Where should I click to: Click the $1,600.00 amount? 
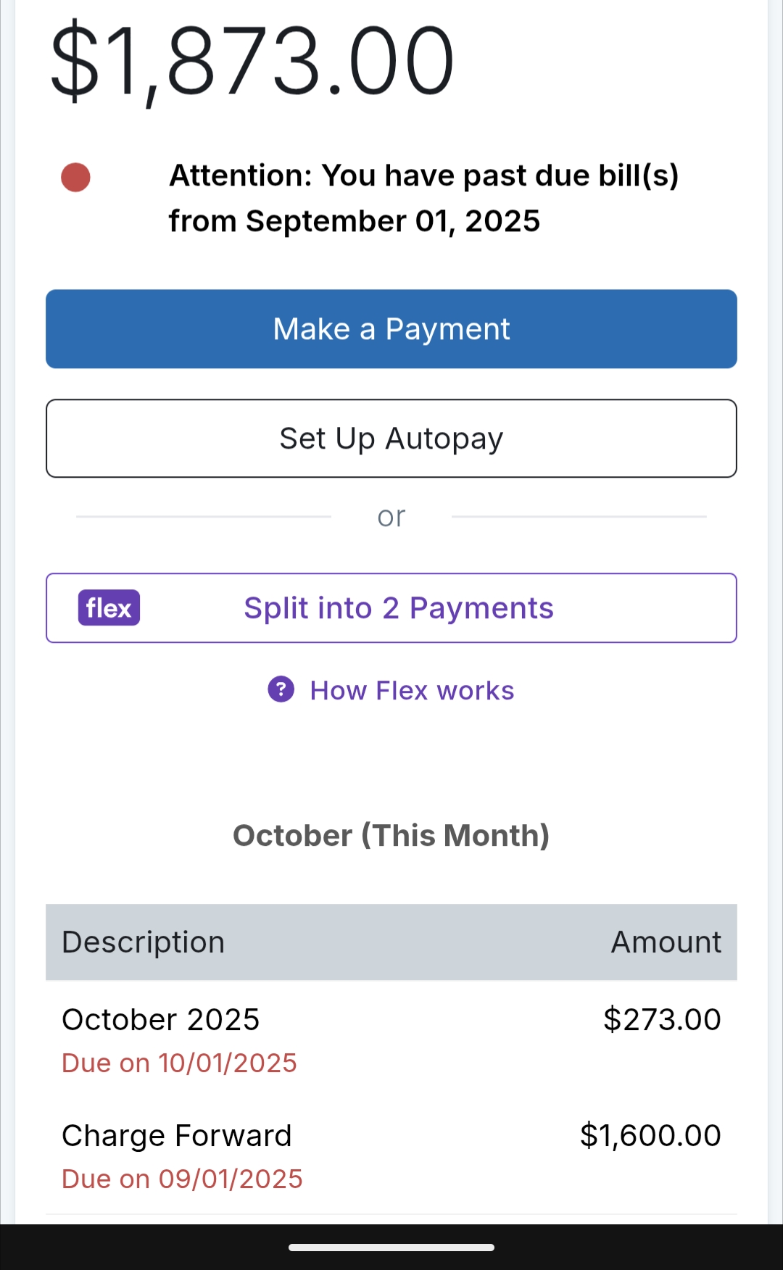click(650, 1136)
